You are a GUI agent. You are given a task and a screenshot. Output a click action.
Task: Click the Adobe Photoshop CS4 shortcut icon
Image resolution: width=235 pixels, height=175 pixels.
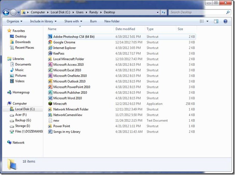[50, 36]
